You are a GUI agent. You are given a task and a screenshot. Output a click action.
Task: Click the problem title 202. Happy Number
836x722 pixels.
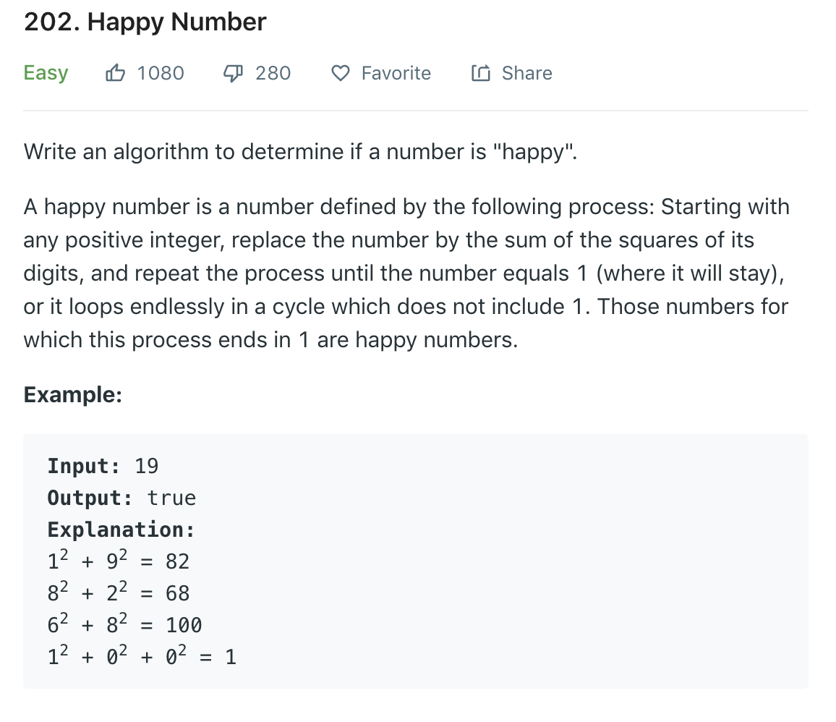coord(145,22)
